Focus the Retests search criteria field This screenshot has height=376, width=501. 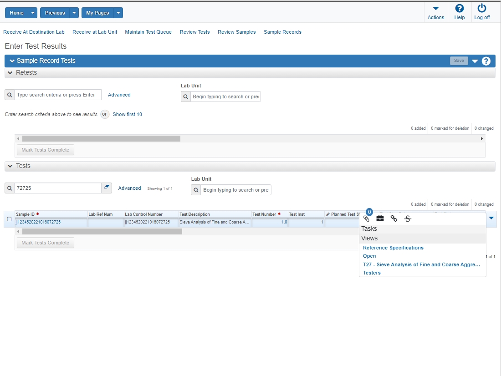tap(58, 95)
